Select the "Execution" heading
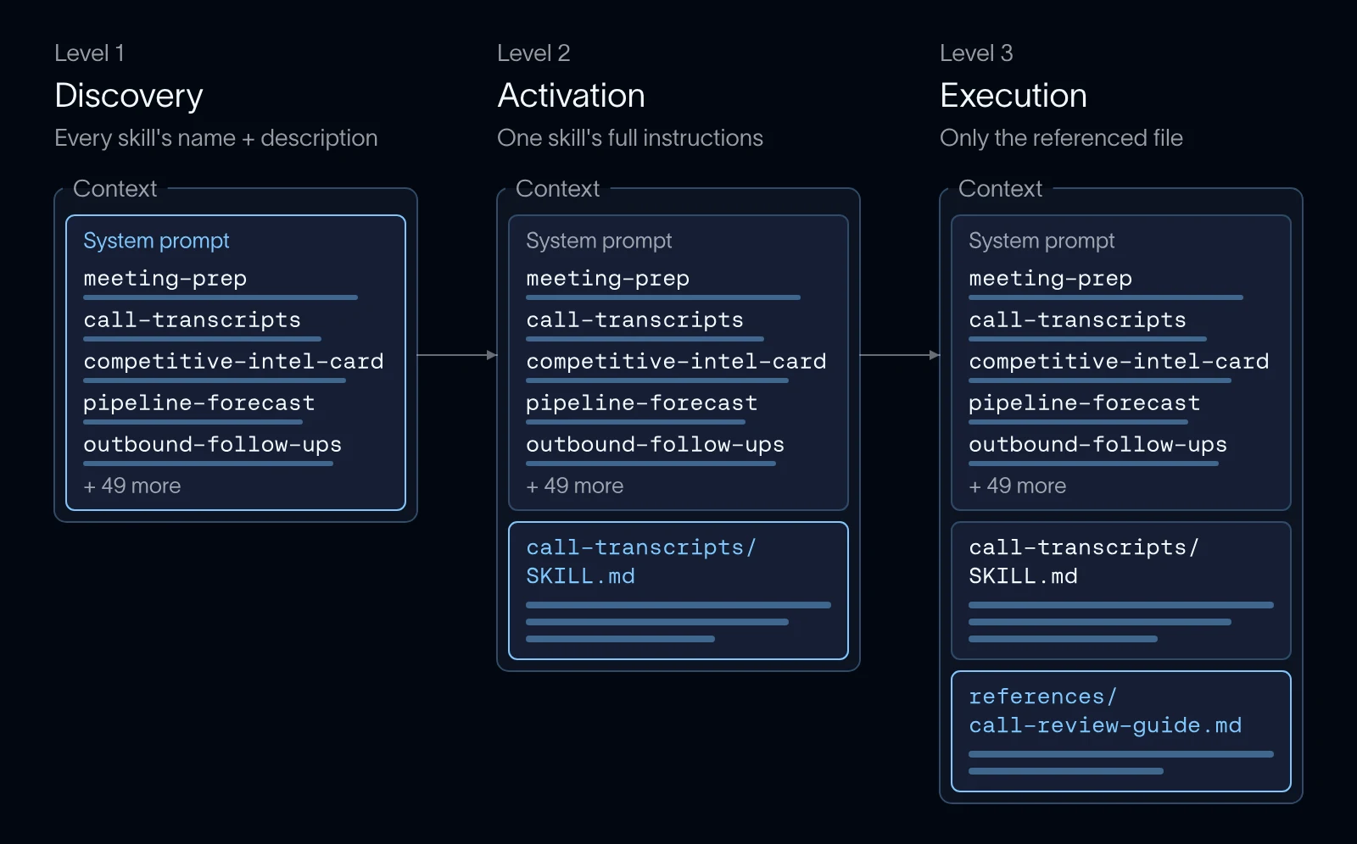 pyautogui.click(x=1014, y=96)
